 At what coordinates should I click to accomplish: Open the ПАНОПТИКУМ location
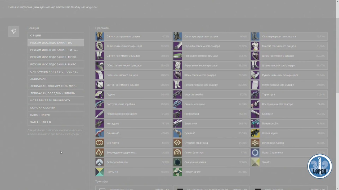[x=56, y=115]
